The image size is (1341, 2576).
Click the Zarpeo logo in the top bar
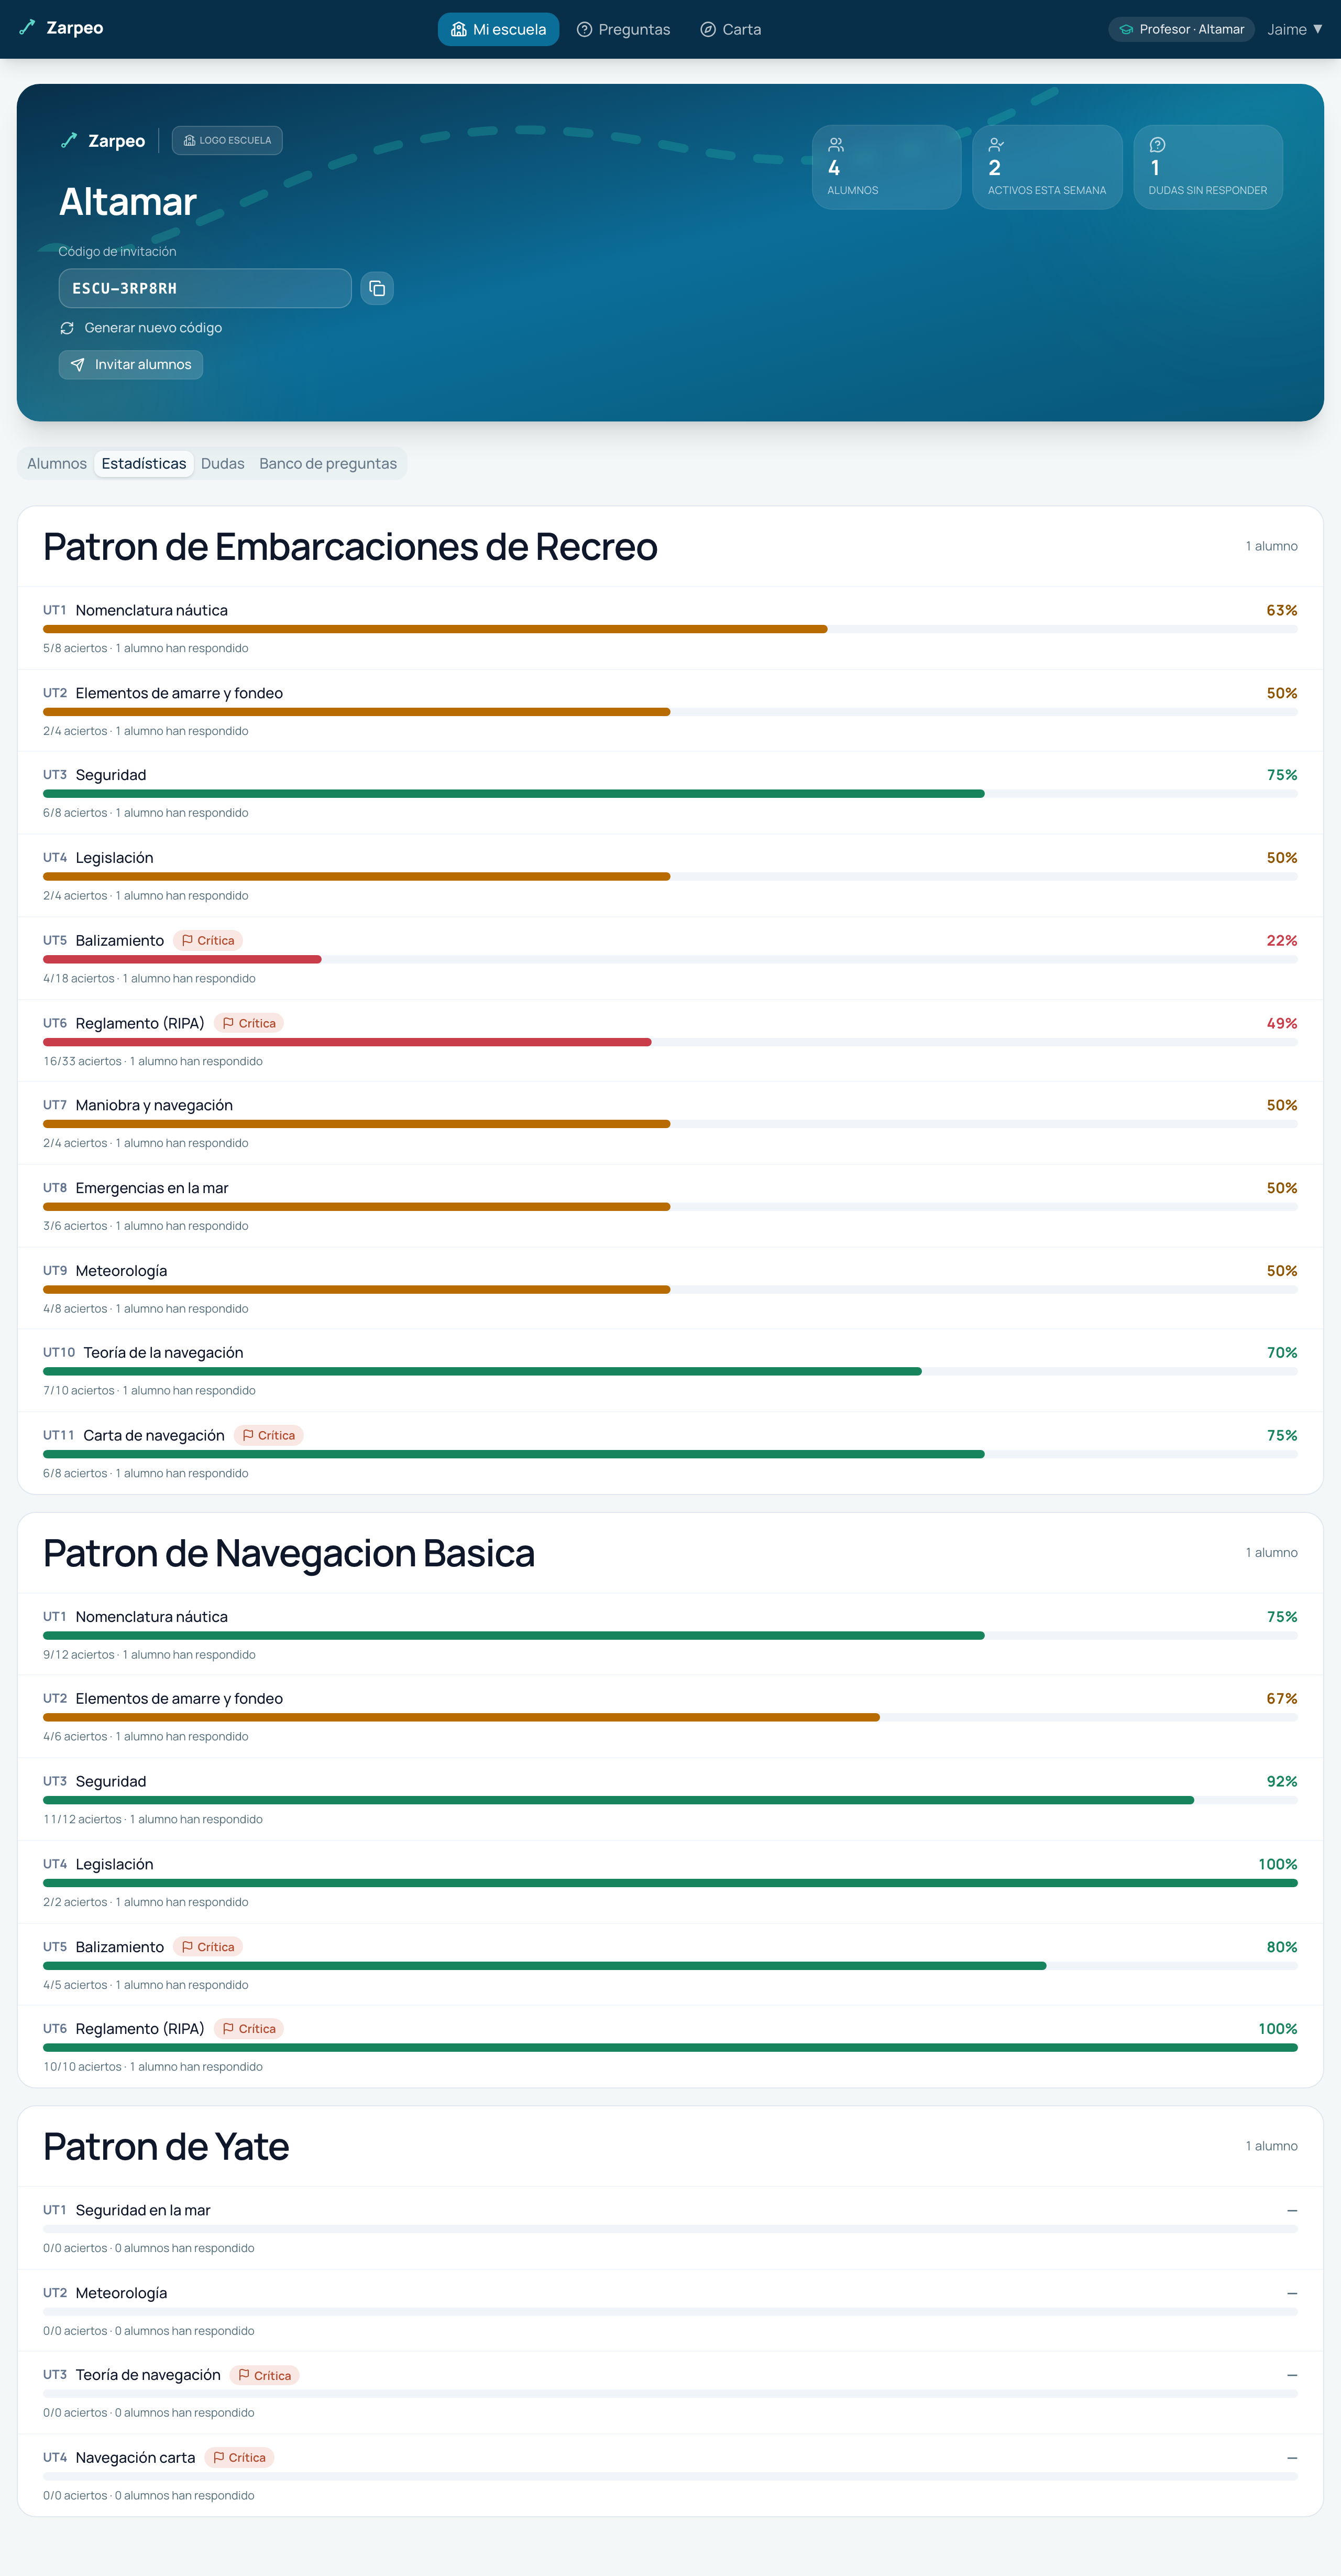(x=61, y=28)
